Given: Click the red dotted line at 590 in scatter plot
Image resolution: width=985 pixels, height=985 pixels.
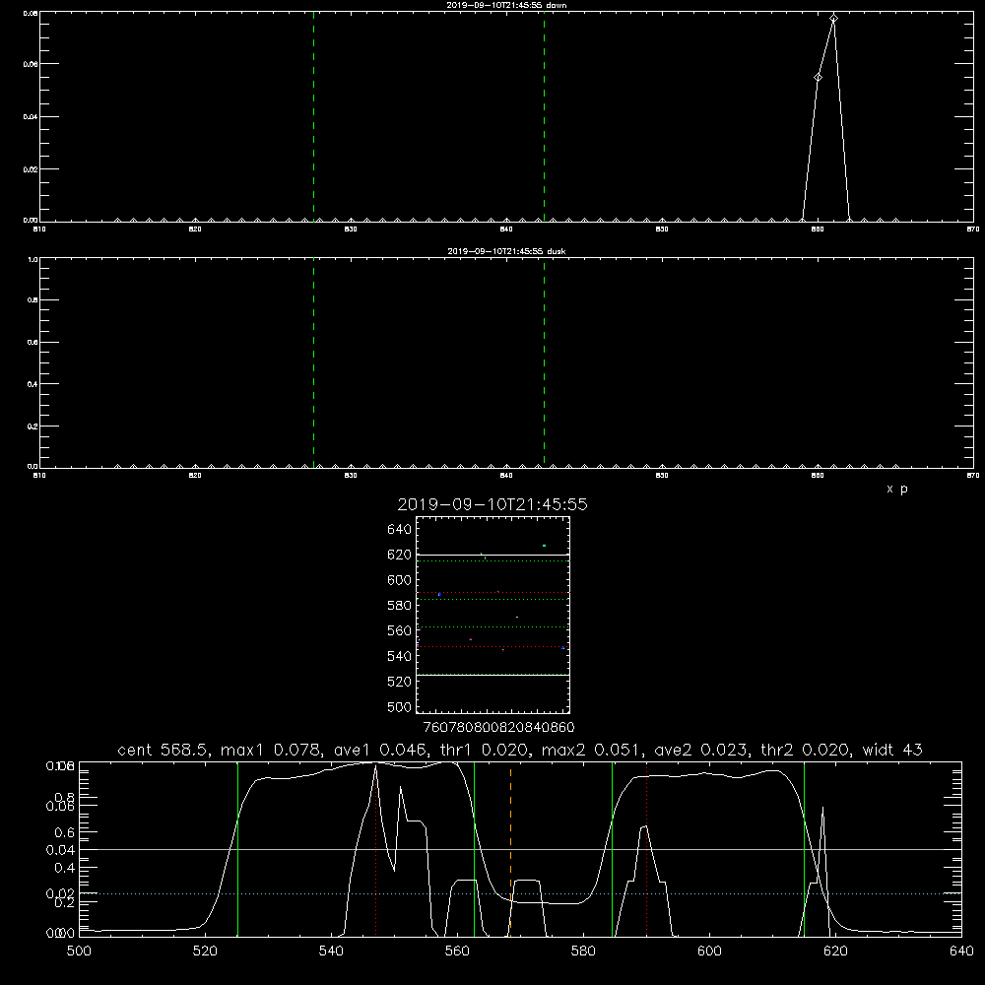Looking at the screenshot, I should point(493,592).
